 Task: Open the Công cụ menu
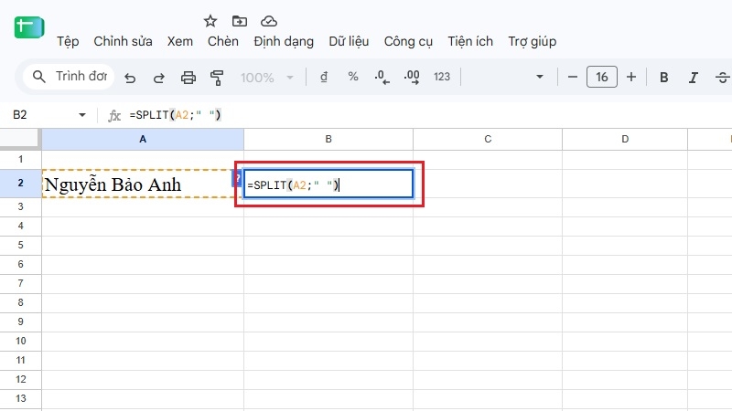408,41
